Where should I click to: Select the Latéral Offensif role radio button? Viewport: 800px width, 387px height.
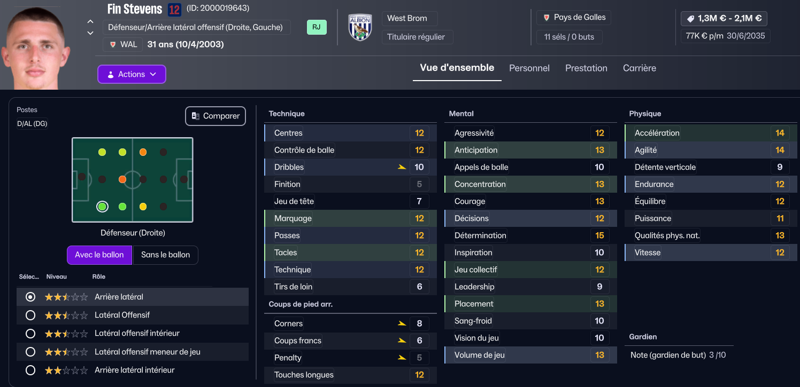click(30, 315)
